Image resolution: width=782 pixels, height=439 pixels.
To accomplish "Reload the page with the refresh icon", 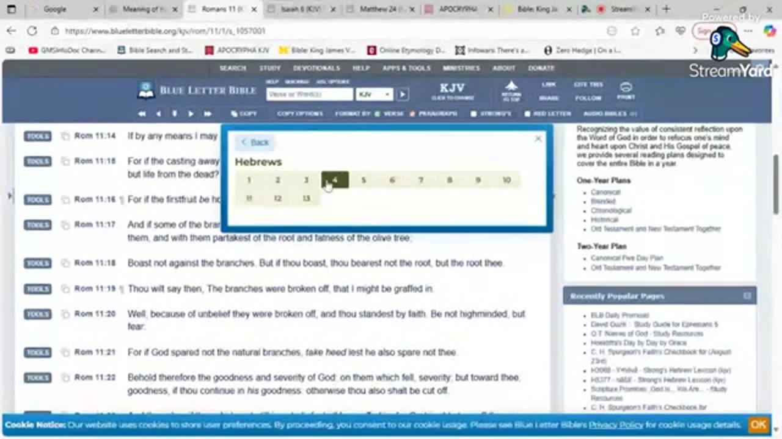I will click(32, 31).
